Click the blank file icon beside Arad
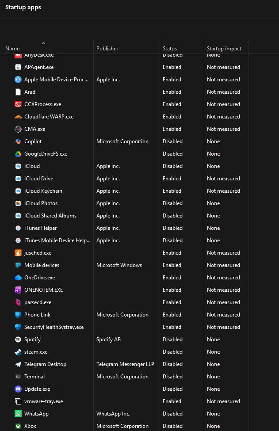279x431 pixels. point(18,92)
